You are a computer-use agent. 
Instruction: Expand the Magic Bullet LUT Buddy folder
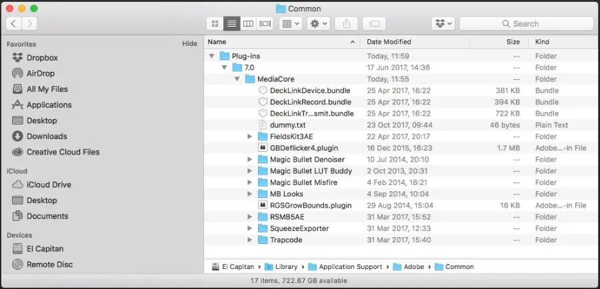249,171
